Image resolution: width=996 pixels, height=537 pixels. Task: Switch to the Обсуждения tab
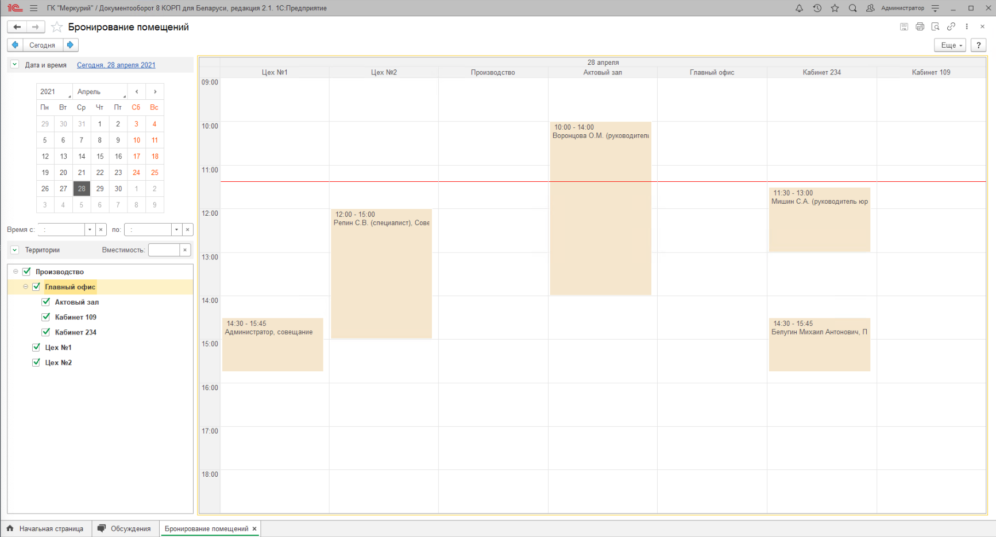[x=125, y=529]
